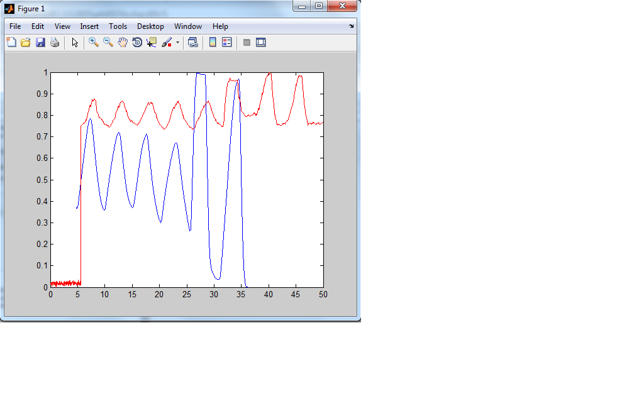Screen dimensions: 634x396
Task: Expand the Brush color dropdown arrow
Action: [x=177, y=43]
